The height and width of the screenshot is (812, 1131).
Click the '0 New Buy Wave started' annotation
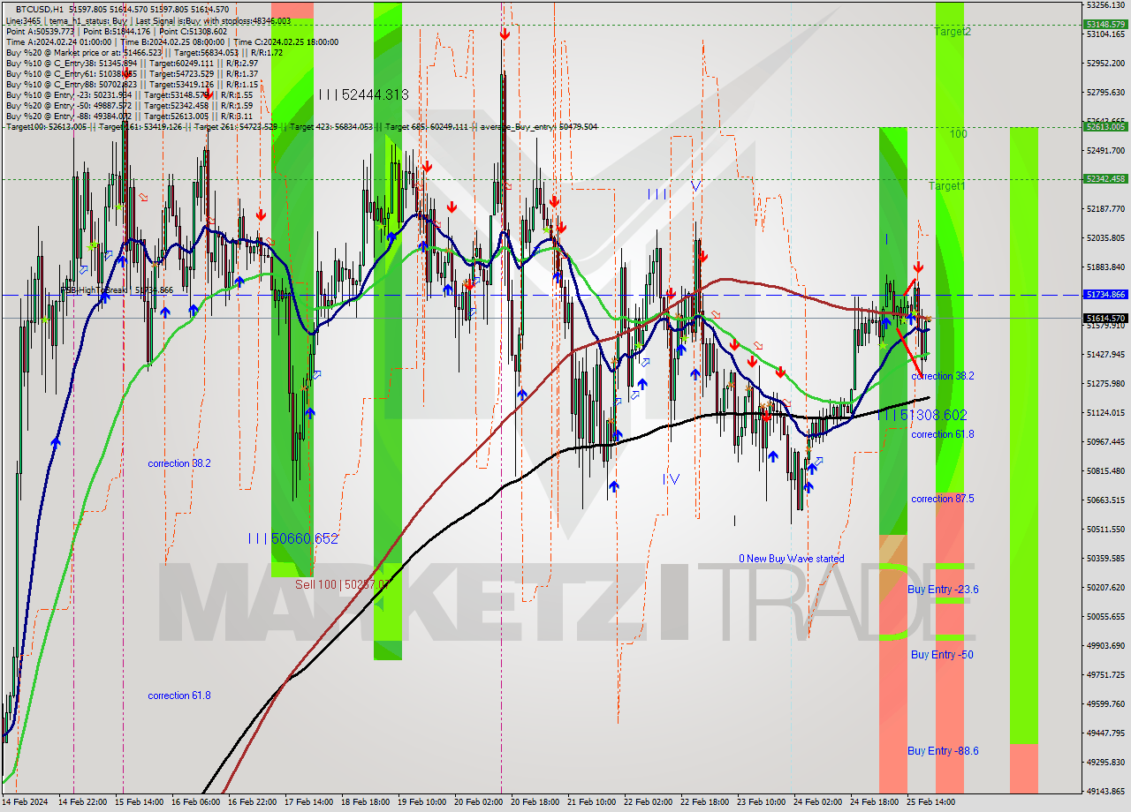point(792,559)
